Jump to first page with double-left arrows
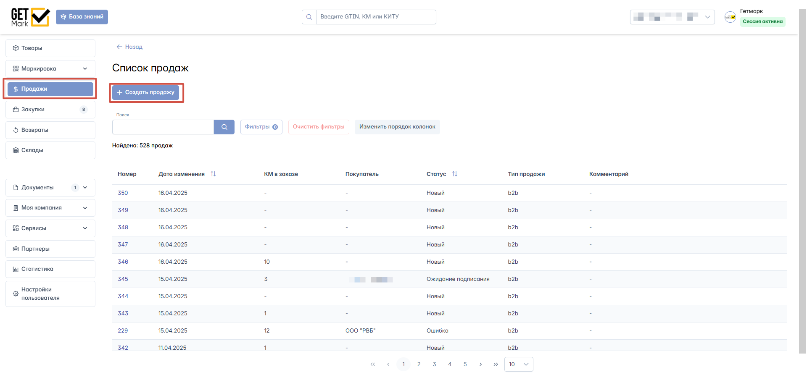Image resolution: width=807 pixels, height=380 pixels. pyautogui.click(x=373, y=364)
